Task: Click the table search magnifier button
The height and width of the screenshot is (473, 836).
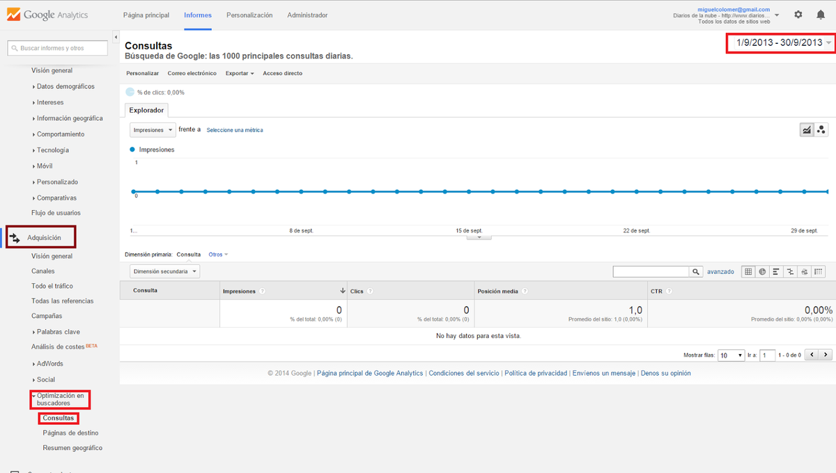Action: [695, 271]
